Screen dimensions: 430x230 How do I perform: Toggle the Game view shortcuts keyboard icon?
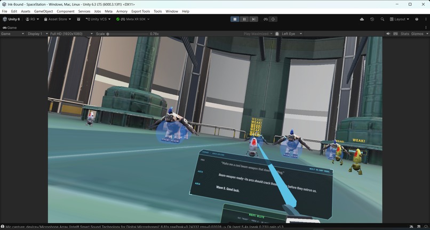395,34
